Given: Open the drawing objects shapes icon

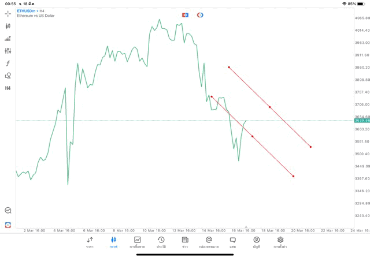Looking at the screenshot, I should [8, 76].
